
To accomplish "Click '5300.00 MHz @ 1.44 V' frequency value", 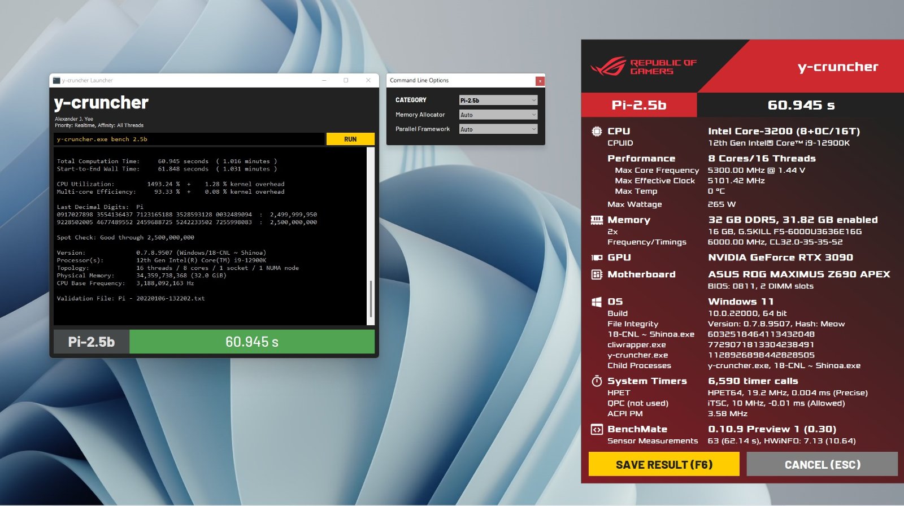I will coord(757,170).
